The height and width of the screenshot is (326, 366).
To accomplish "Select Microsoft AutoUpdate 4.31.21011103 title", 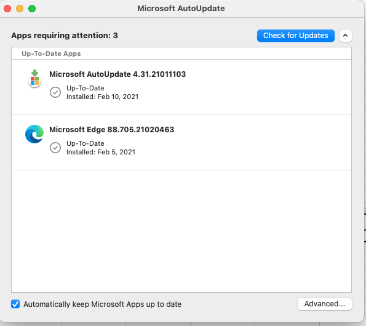I will click(x=117, y=74).
